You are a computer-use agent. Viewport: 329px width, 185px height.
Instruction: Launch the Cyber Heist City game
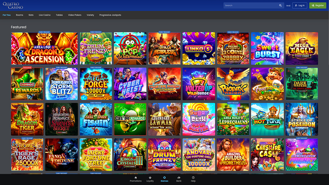coord(130,84)
